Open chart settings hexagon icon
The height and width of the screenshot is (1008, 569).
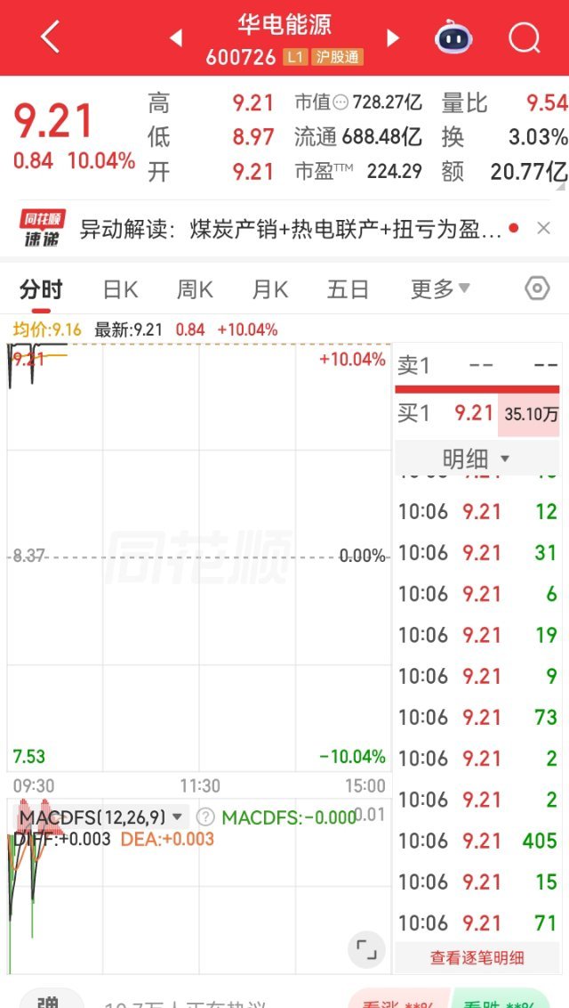(x=537, y=289)
